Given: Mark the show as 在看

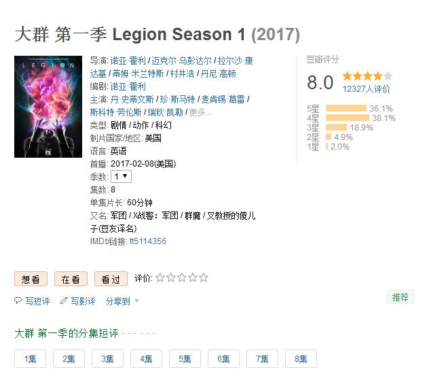Looking at the screenshot, I should [71, 279].
